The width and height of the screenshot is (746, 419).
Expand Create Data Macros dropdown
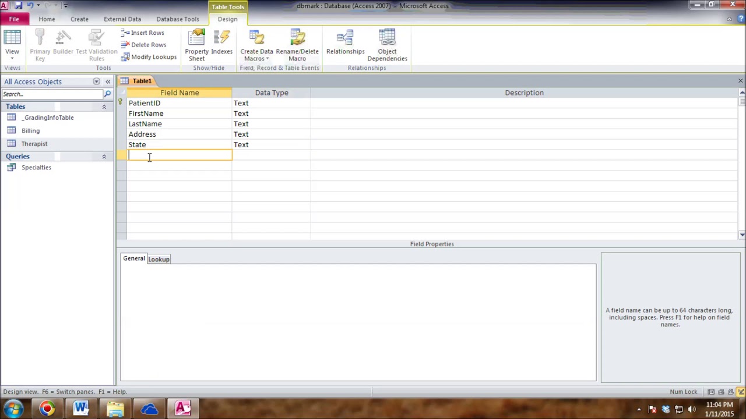[256, 45]
